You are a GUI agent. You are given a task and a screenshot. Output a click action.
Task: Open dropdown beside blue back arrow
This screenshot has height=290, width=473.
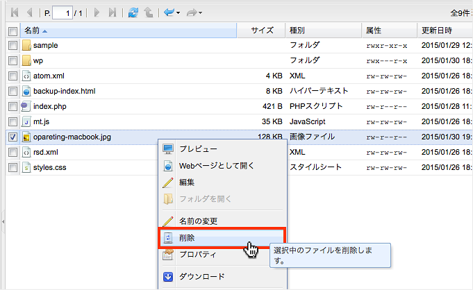179,13
